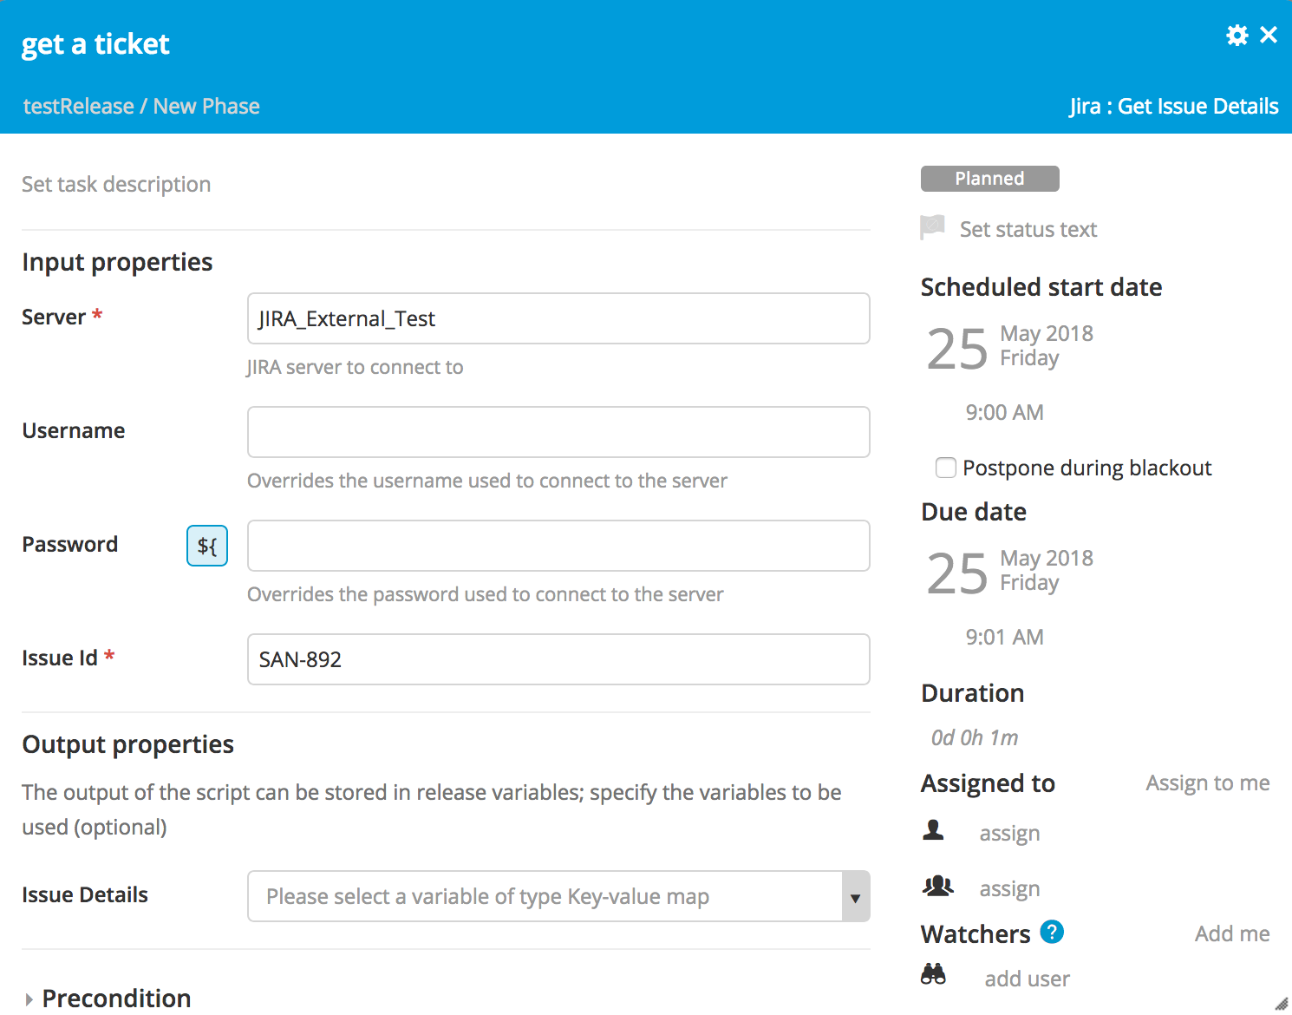The height and width of the screenshot is (1015, 1292).
Task: Click the get a ticket title
Action: [95, 43]
